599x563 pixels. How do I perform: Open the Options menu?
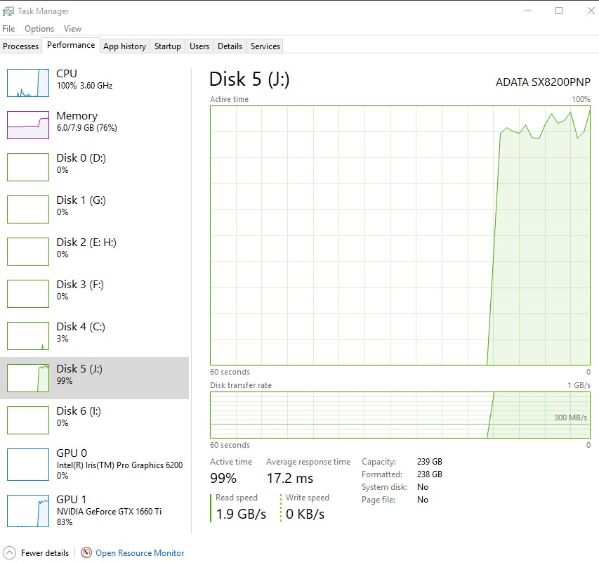pos(39,29)
